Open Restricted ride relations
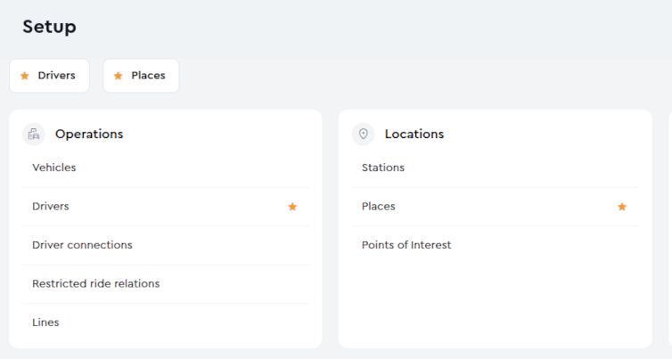This screenshot has height=359, width=672. coord(166,283)
